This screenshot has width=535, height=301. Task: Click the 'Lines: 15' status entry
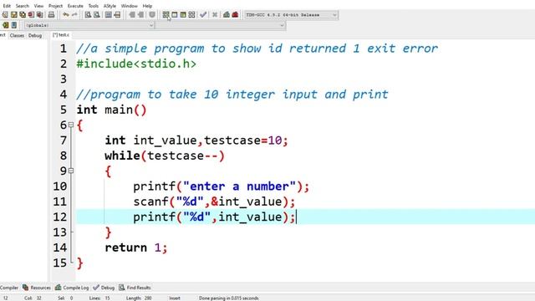[99, 298]
